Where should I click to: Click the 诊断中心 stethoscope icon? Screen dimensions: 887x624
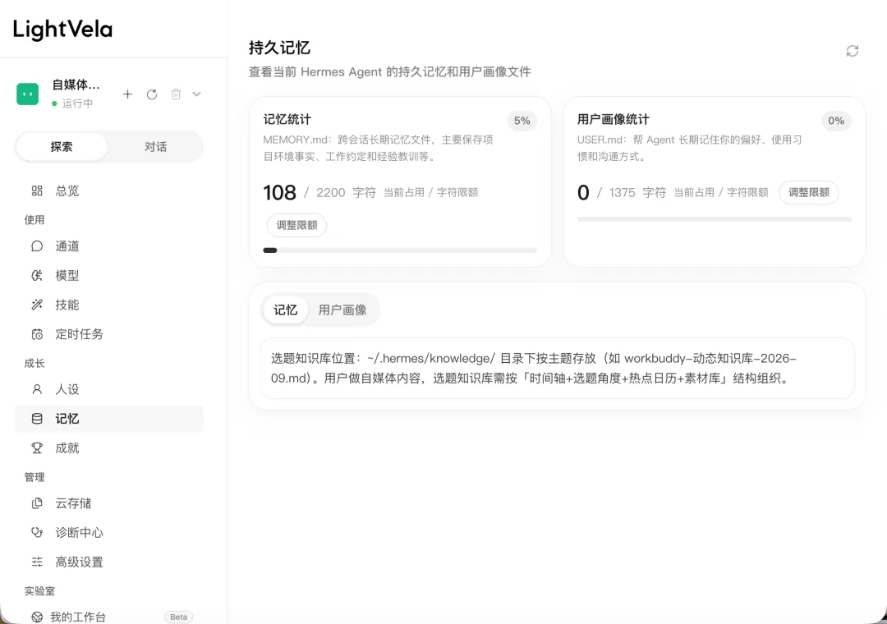coord(37,532)
